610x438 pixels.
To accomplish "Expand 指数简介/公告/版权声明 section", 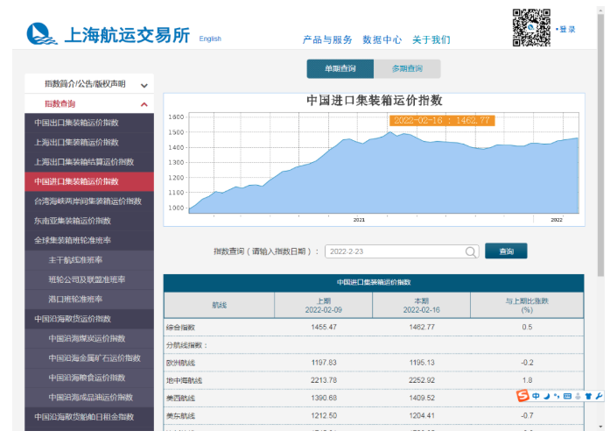I will (x=89, y=84).
